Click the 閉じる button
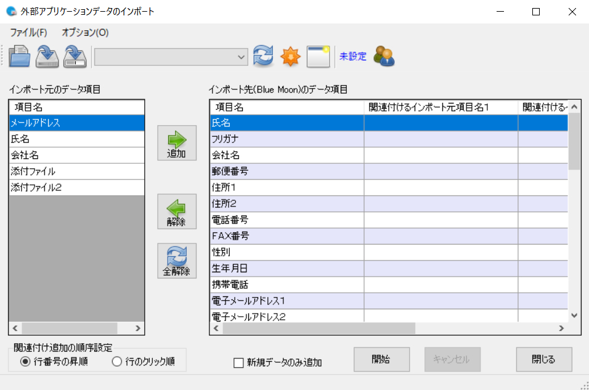Screen dimensions: 589x390 tap(543, 359)
